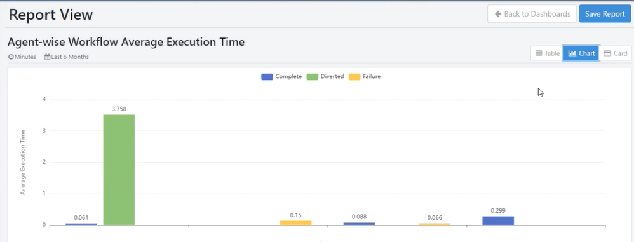
Task: Click the back arrow icon beside Dashboards
Action: click(498, 14)
